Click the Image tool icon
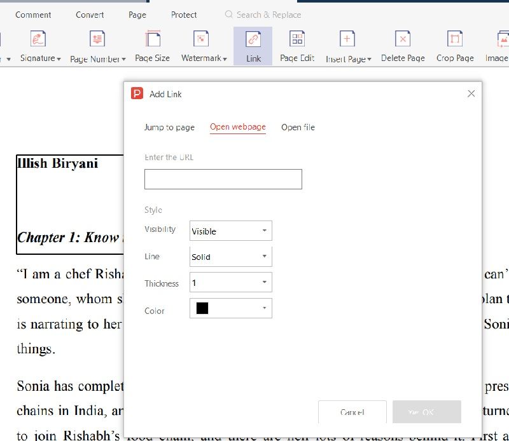The image size is (509, 441). (503, 39)
